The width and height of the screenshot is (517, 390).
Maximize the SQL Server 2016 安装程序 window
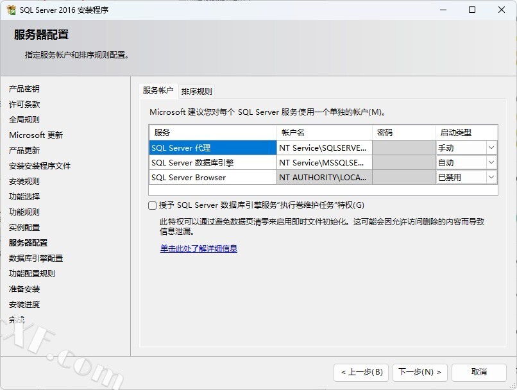click(x=472, y=10)
